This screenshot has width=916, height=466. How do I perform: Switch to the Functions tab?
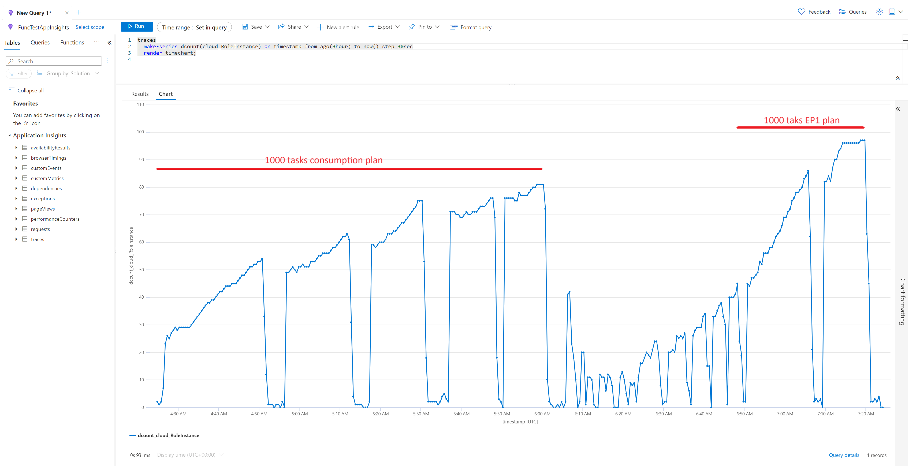pos(72,43)
